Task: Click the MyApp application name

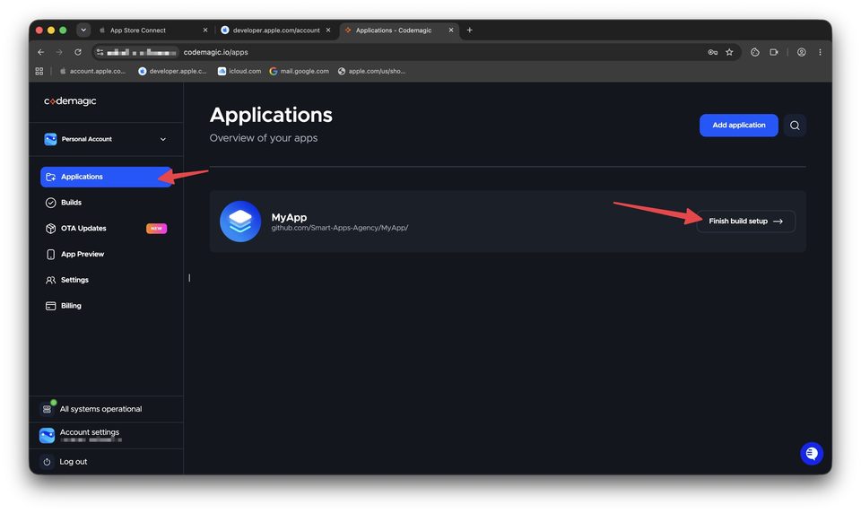Action: pos(289,218)
